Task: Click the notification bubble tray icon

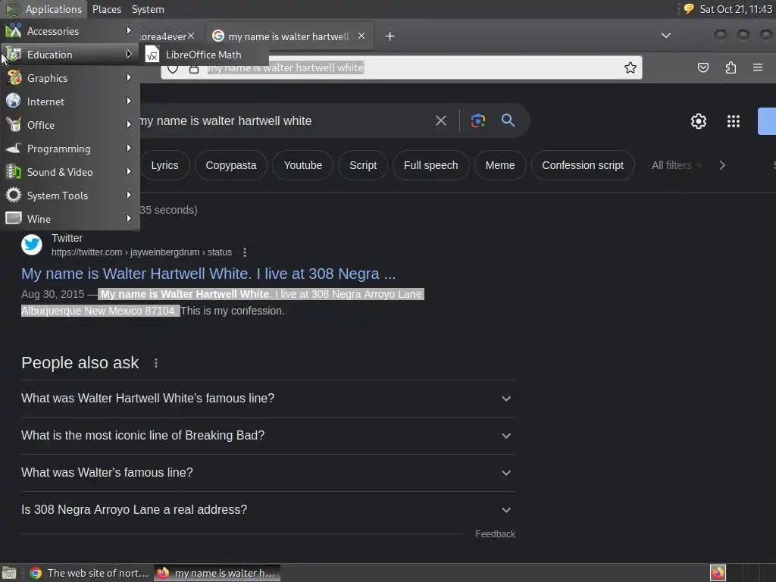Action: (x=688, y=9)
